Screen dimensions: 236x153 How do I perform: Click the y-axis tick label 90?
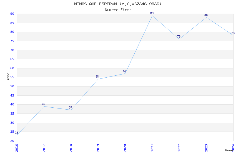coord(12,14)
